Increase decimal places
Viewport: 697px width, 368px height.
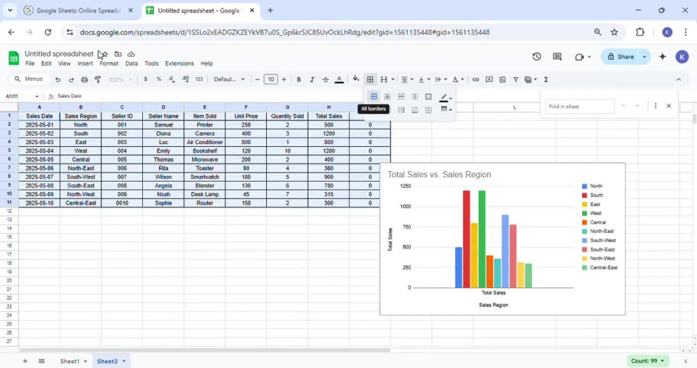185,79
